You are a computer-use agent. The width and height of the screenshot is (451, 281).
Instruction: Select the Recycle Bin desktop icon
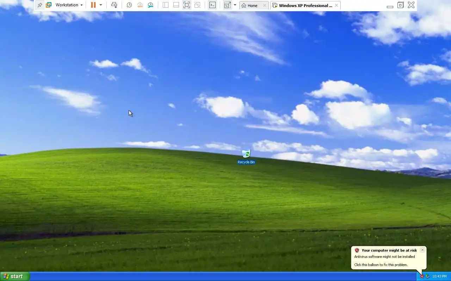pos(246,157)
